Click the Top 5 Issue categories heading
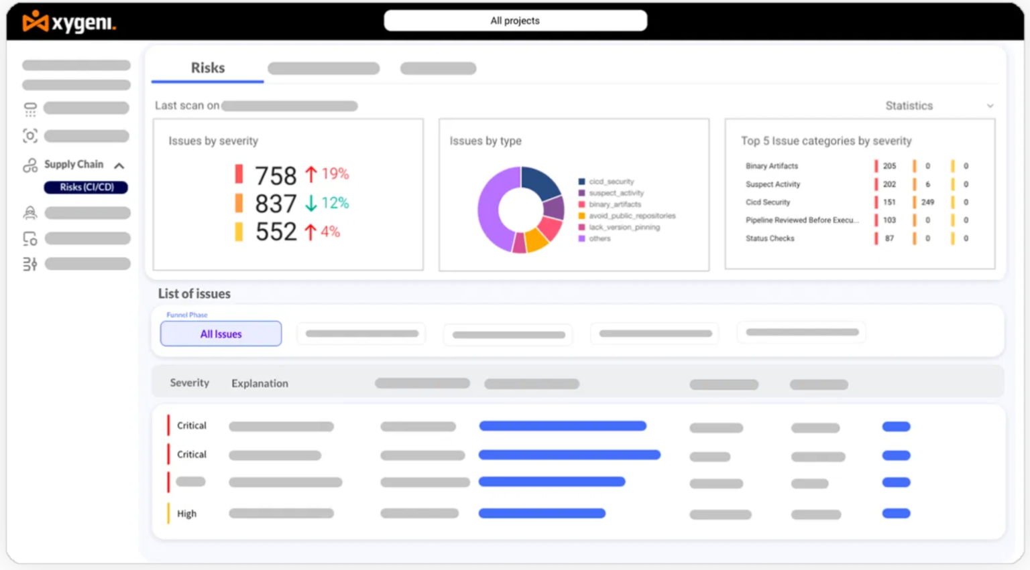 (826, 141)
